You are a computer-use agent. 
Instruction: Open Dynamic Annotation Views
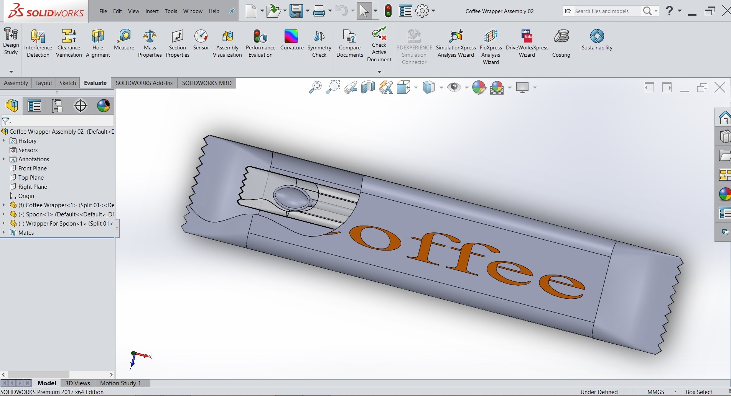(x=386, y=87)
